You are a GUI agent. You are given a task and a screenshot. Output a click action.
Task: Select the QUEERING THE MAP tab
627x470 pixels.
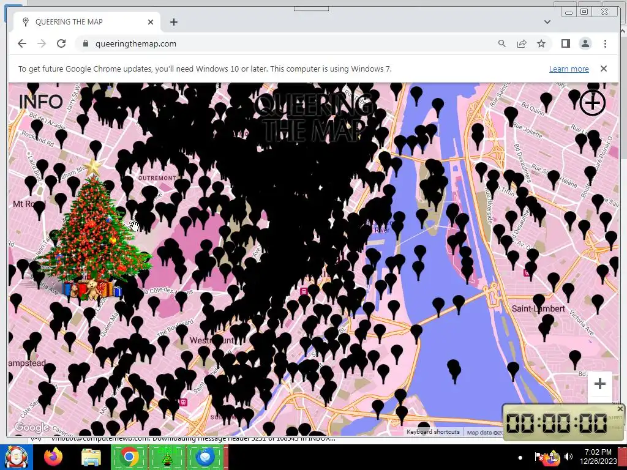pos(87,22)
